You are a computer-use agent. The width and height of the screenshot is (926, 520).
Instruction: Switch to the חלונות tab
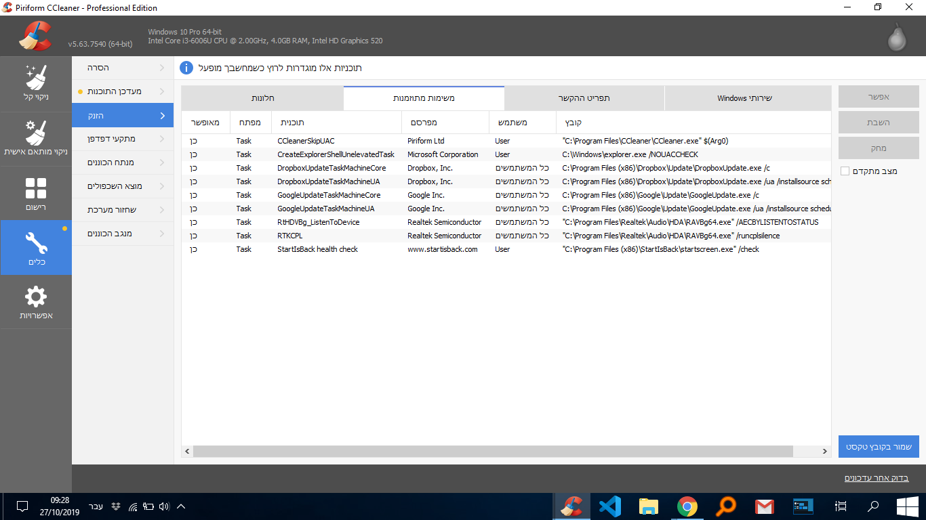pyautogui.click(x=262, y=98)
